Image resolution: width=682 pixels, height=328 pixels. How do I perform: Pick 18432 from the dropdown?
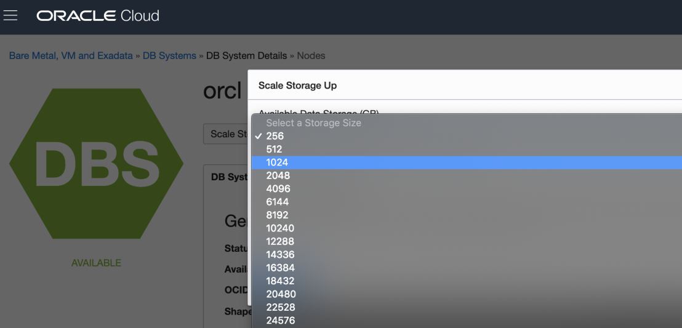point(280,281)
